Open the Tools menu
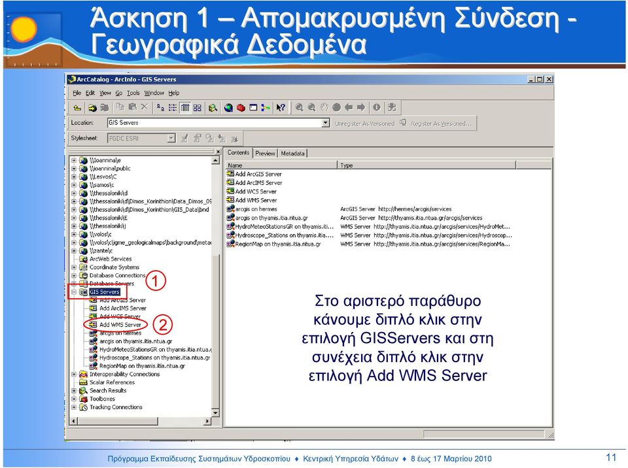This screenshot has height=468, width=628. (x=133, y=93)
